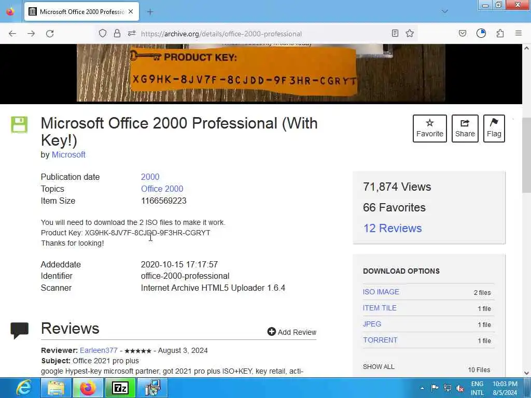
Task: Open the site permissions icon in address bar
Action: click(x=132, y=33)
